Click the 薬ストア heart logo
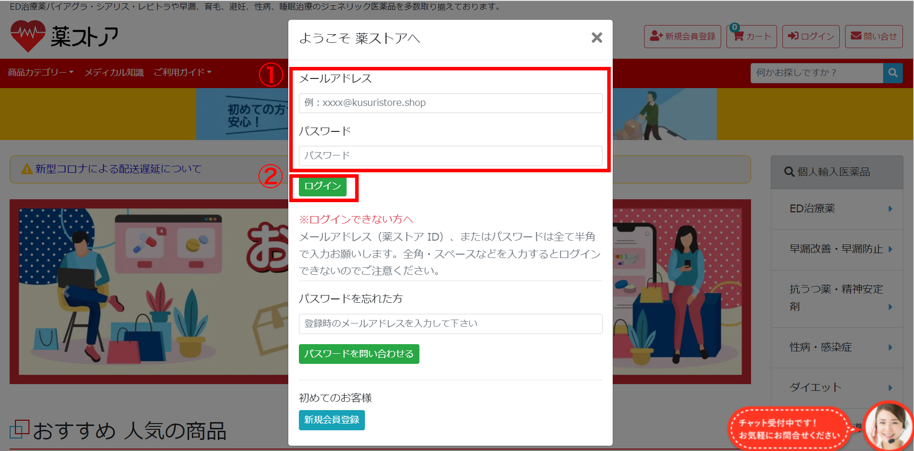914x451 pixels. pos(28,35)
